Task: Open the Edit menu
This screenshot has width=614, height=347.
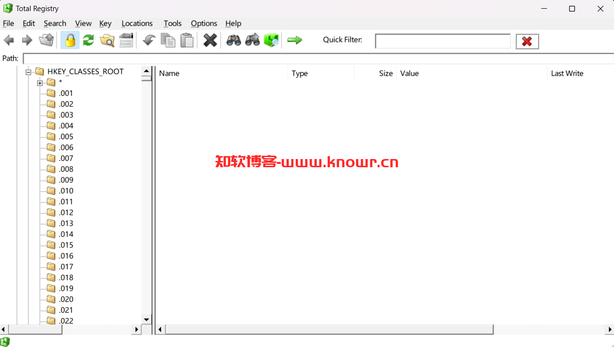Action: pyautogui.click(x=29, y=23)
